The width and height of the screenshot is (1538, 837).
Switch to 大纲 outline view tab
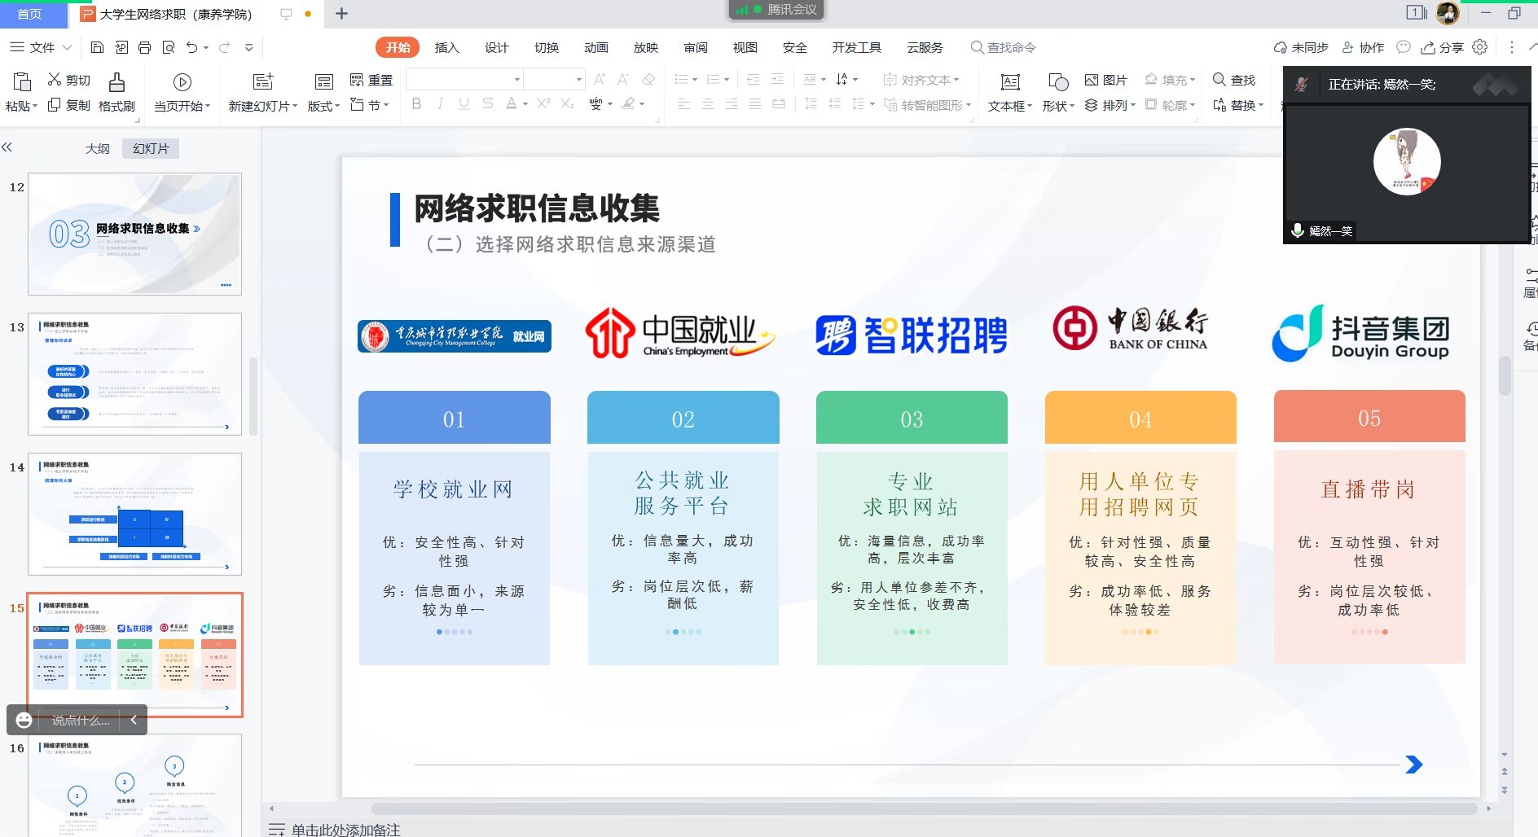[x=97, y=149]
